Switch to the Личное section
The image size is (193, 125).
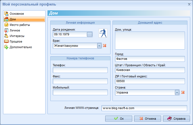[x=15, y=30]
